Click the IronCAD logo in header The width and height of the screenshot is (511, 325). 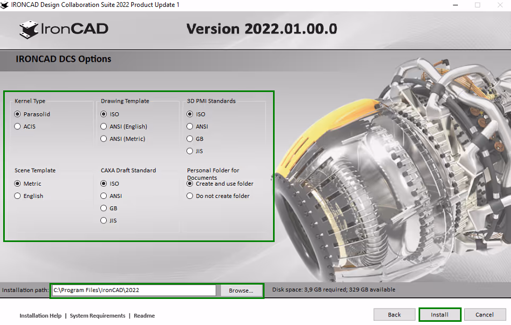[64, 29]
